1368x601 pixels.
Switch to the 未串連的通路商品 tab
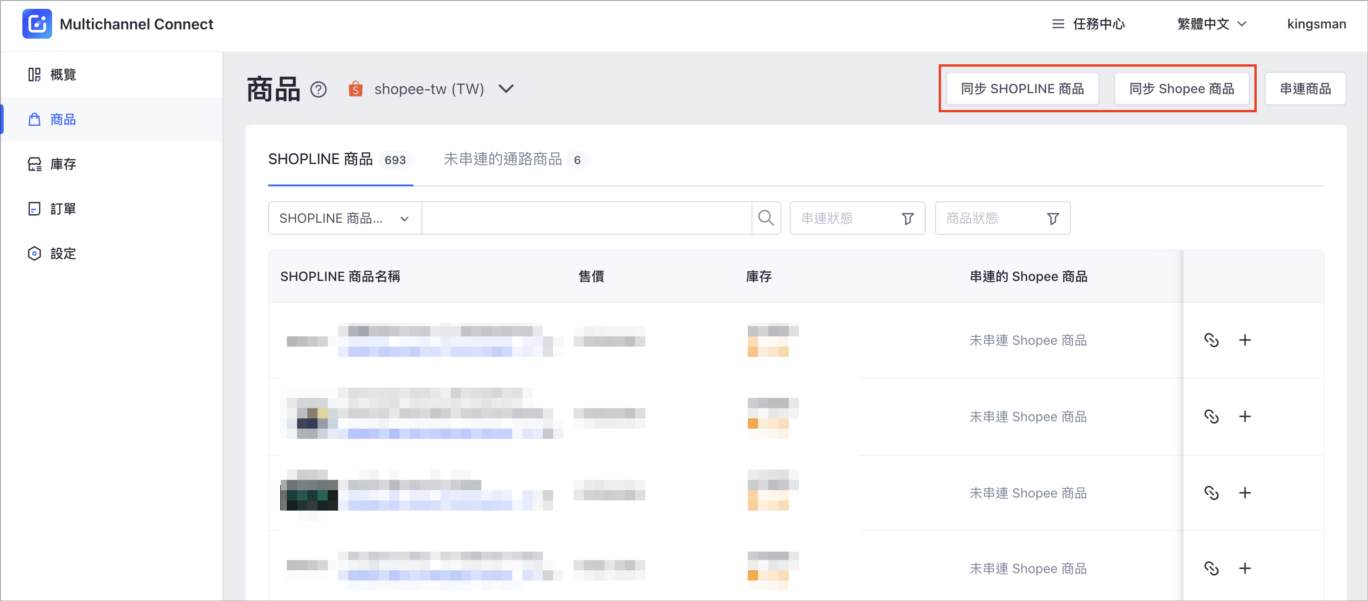[515, 159]
